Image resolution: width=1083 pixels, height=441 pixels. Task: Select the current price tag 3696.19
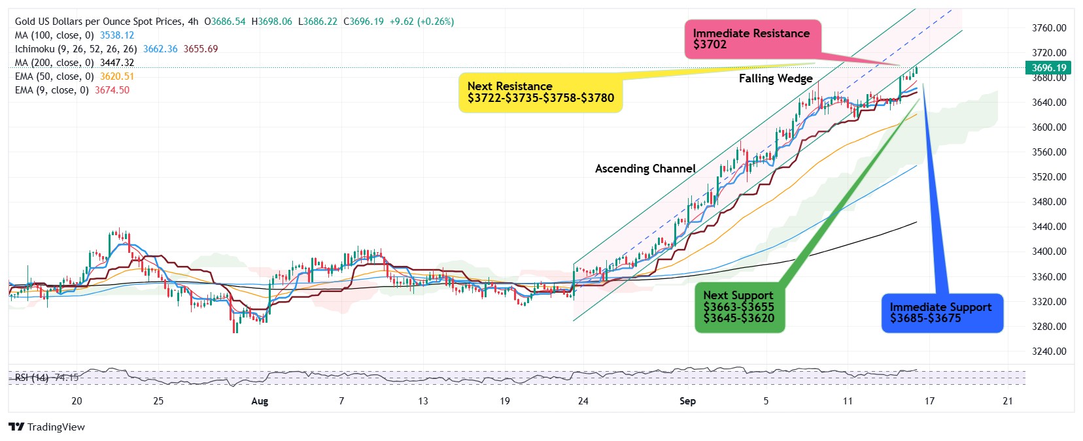coord(1048,68)
